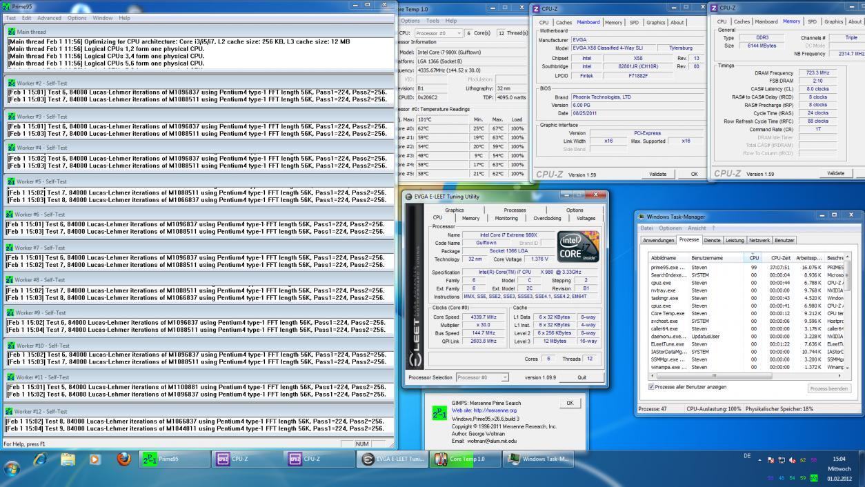The image size is (865, 487).
Task: Click the Z icon of CPU-Z Mainboard window
Action: [x=537, y=8]
